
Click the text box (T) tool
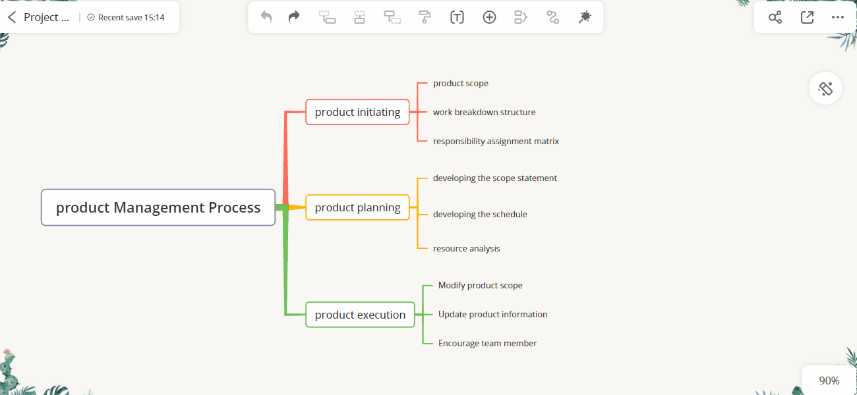pyautogui.click(x=457, y=17)
